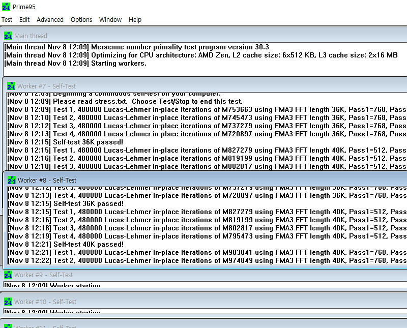This screenshot has height=328, width=407.
Task: Click 'Self-test 36K passed!' in Worker #7
Action: 65,142
